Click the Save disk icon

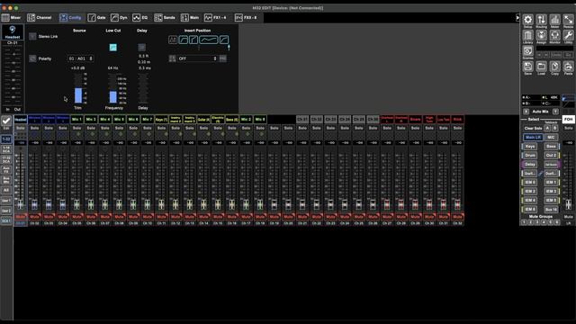point(528,67)
